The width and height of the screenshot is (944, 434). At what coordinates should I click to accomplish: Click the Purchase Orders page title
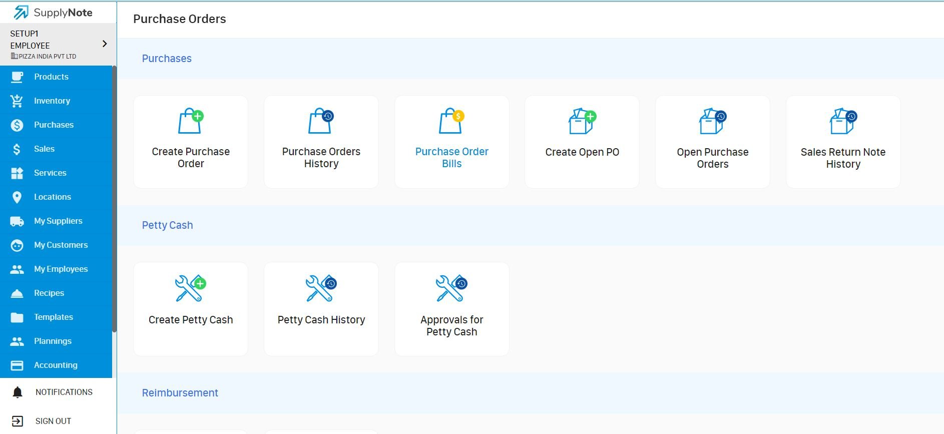[180, 19]
